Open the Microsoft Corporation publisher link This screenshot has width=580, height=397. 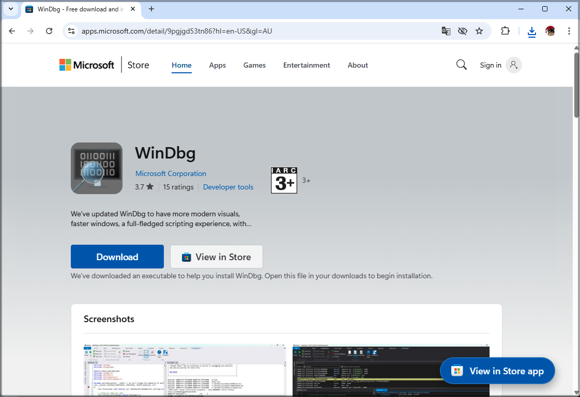pyautogui.click(x=171, y=173)
